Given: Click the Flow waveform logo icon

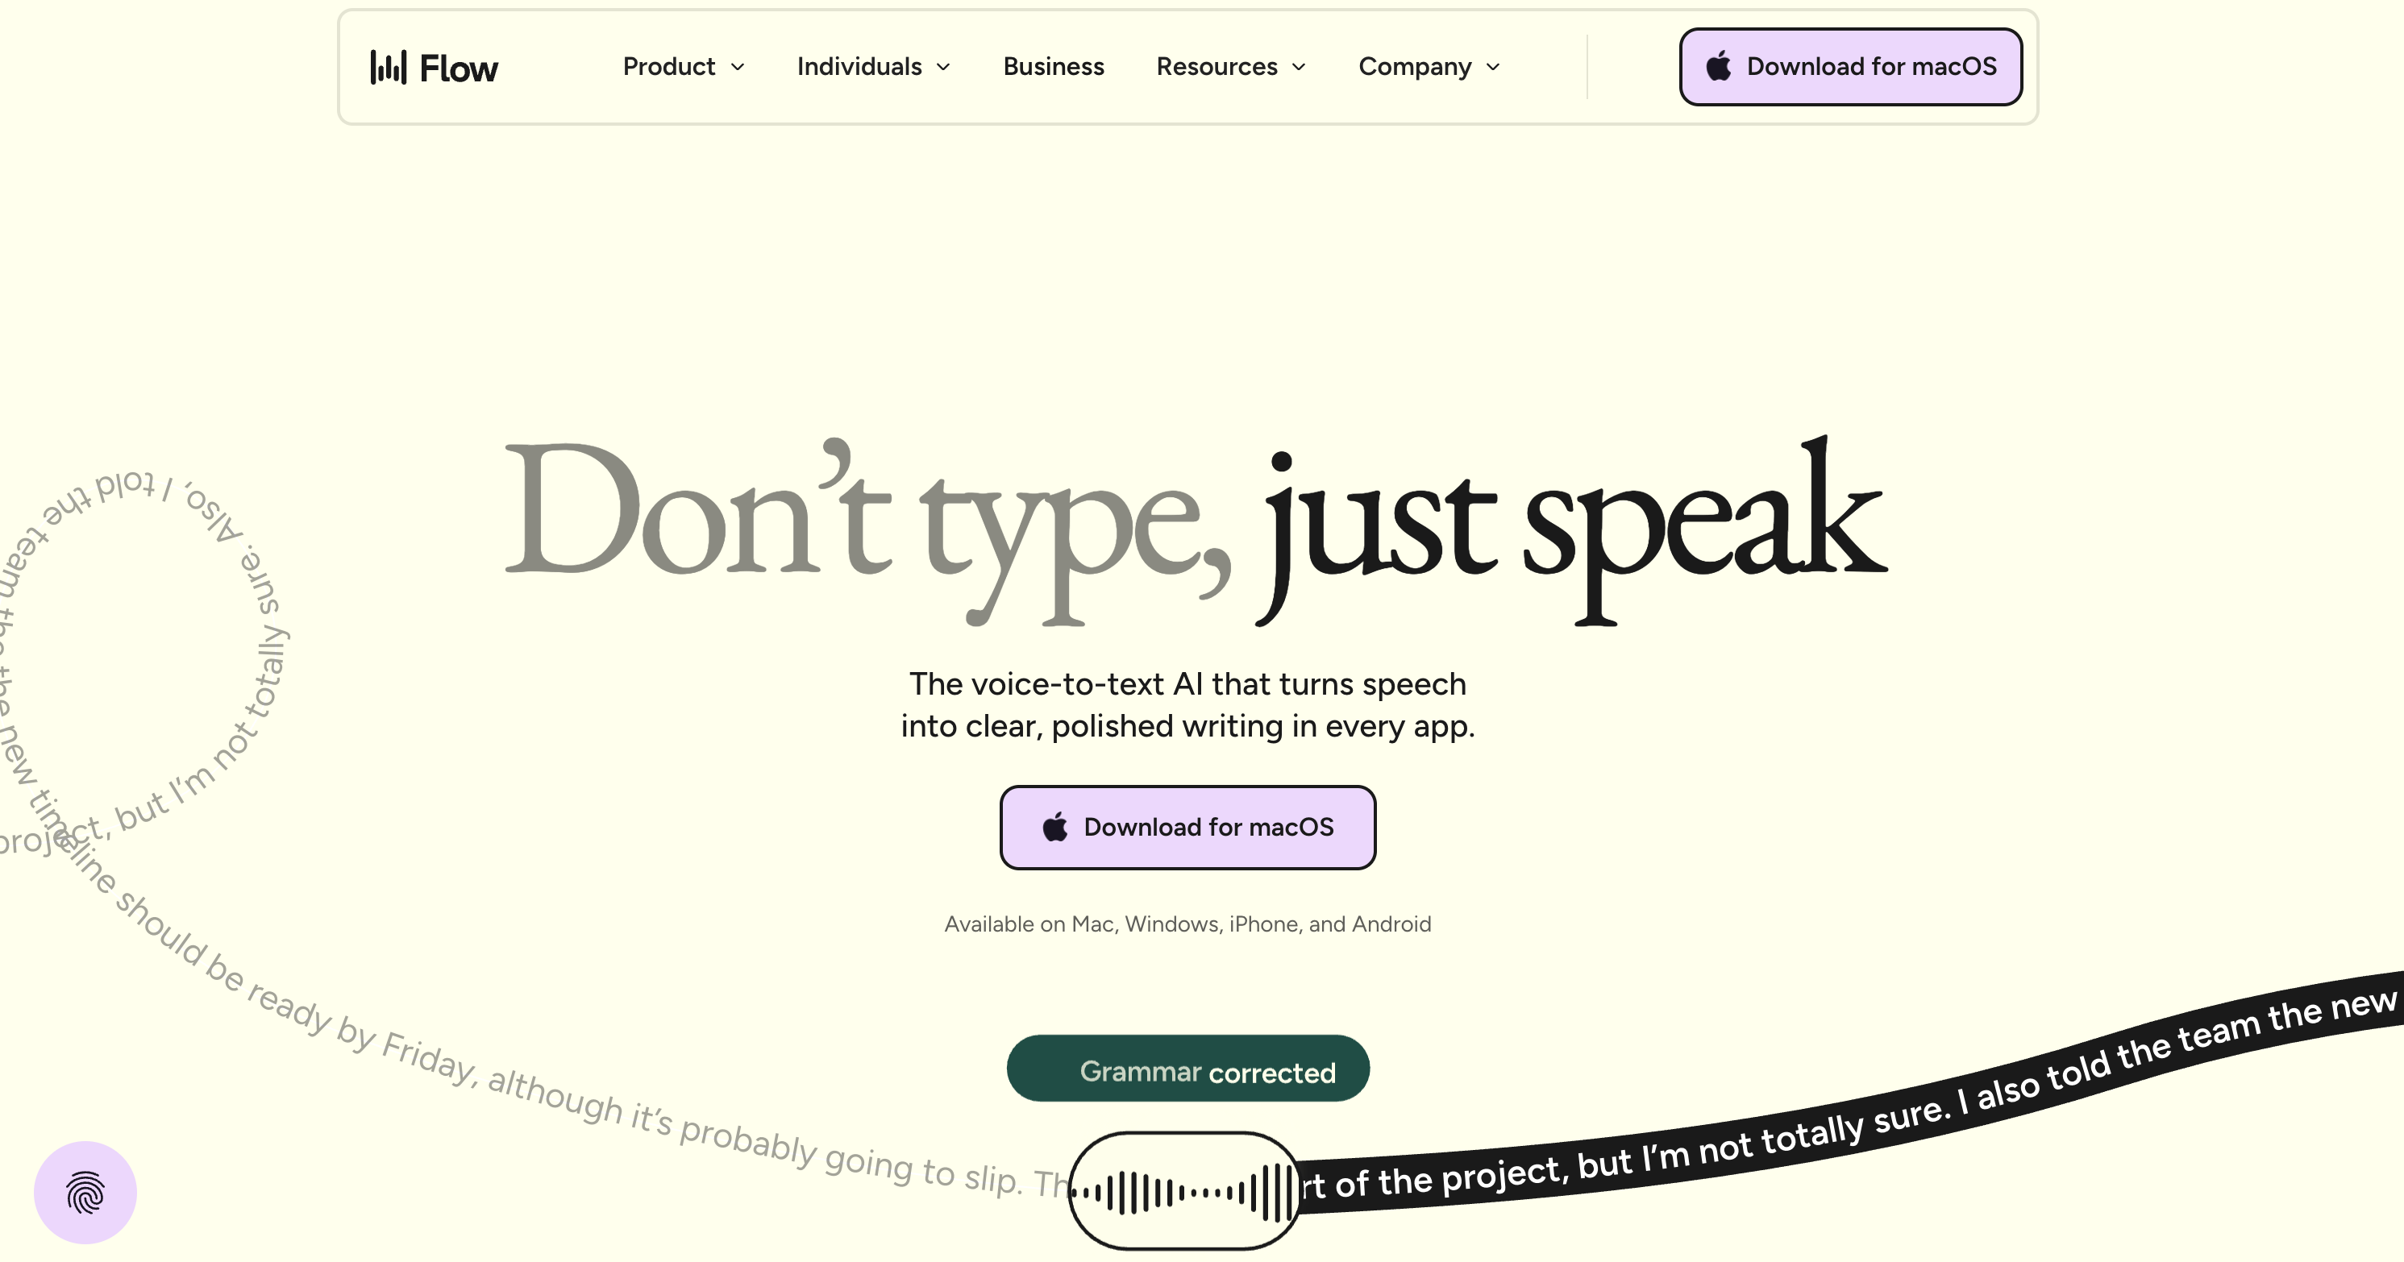Looking at the screenshot, I should pyautogui.click(x=389, y=67).
